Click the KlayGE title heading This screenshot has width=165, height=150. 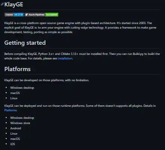14,5
